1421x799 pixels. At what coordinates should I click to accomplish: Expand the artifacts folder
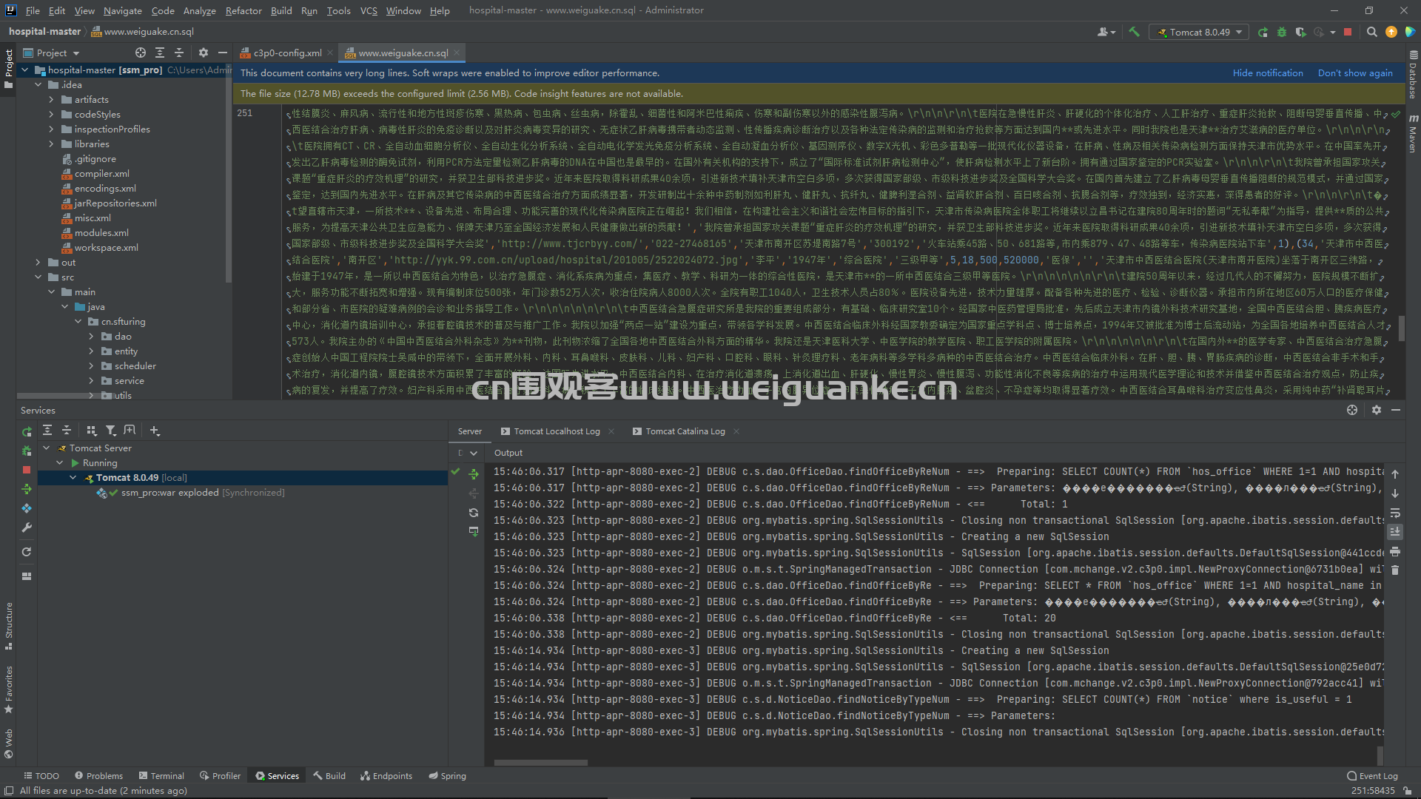51,99
